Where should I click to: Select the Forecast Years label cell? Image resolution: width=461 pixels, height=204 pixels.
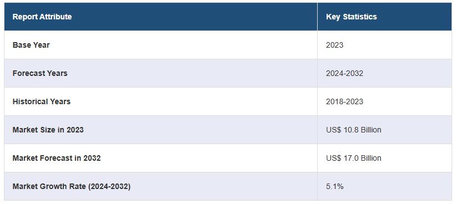click(x=161, y=73)
